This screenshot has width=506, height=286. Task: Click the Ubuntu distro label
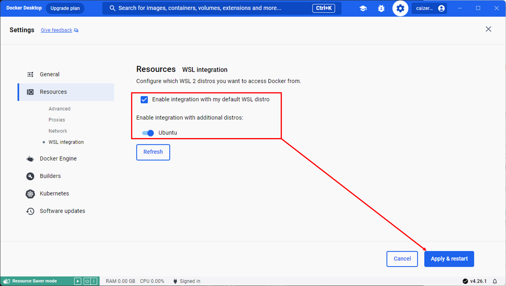168,133
